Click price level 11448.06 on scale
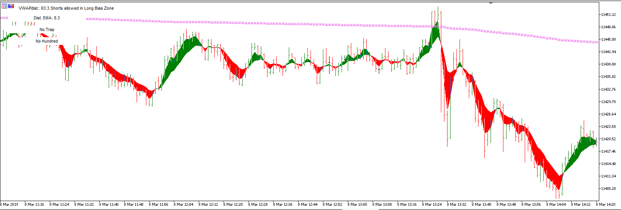Image resolution: width=621 pixels, height=210 pixels. click(x=608, y=27)
